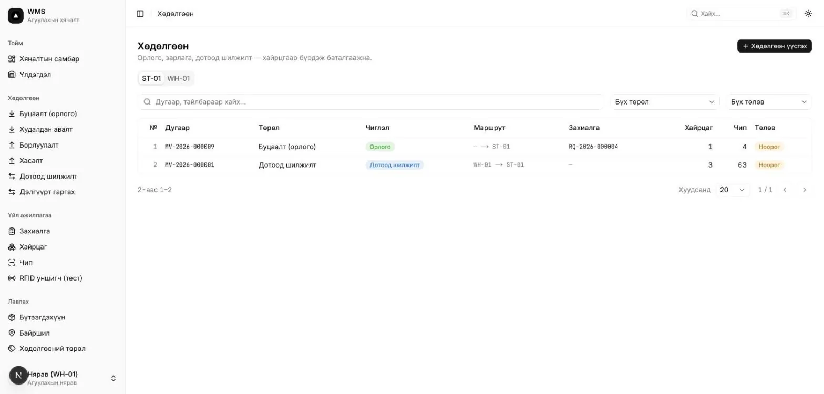This screenshot has height=394, width=824.
Task: Click the Хасалт upload icon
Action: (12, 161)
